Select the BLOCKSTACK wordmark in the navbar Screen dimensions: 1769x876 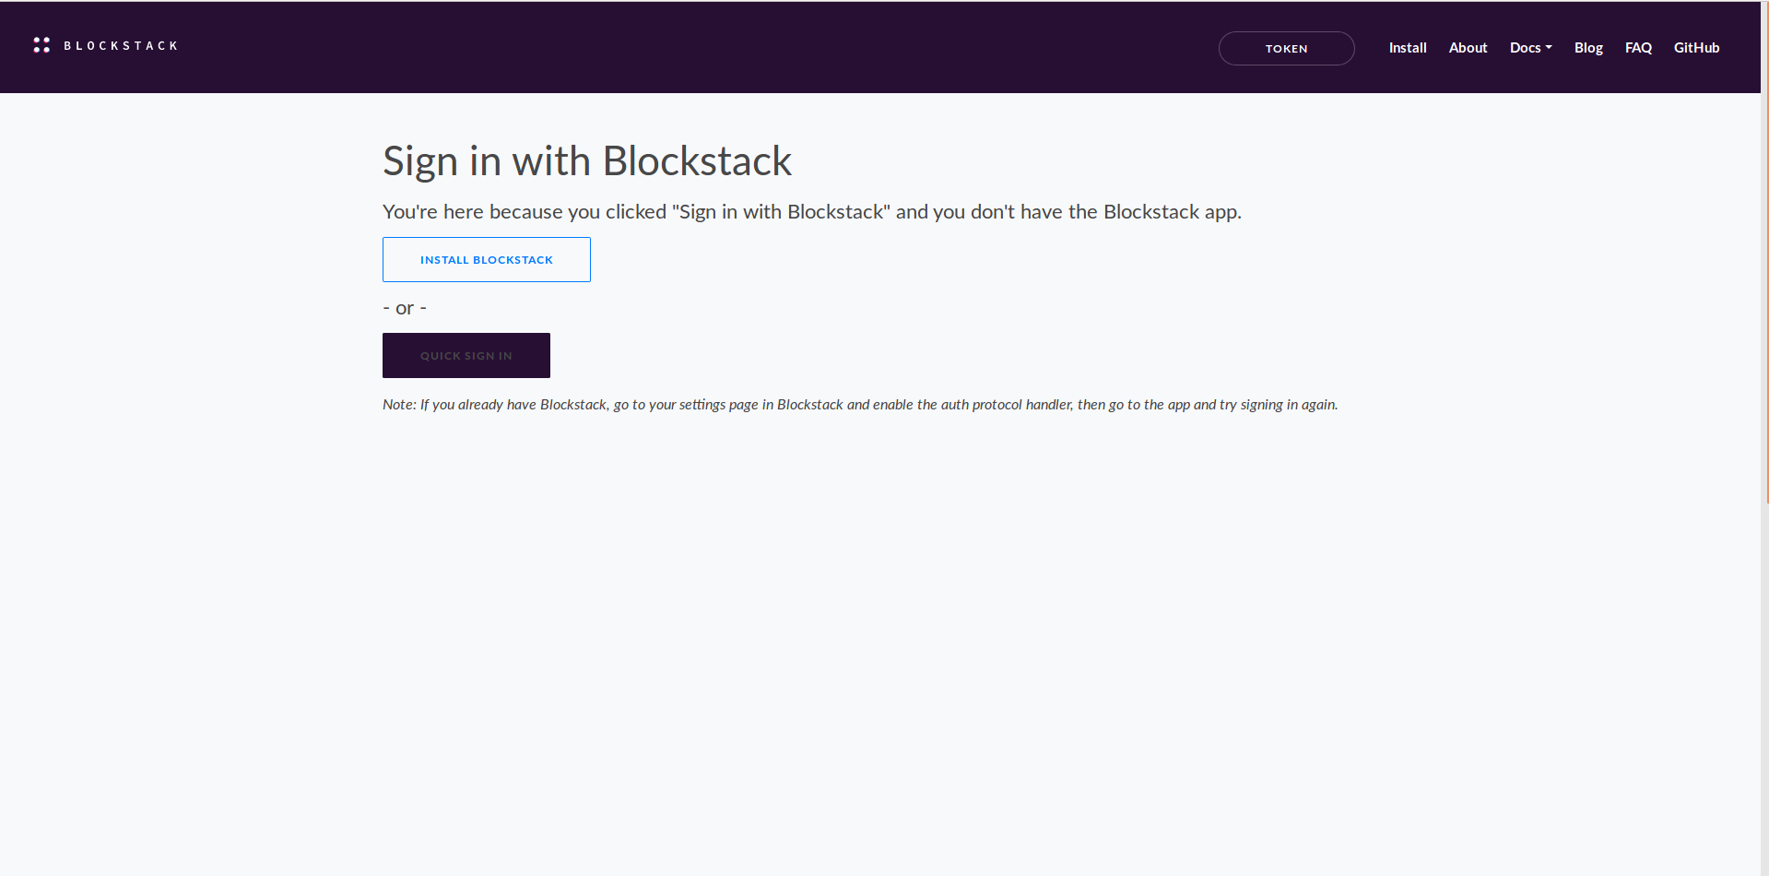pos(121,45)
